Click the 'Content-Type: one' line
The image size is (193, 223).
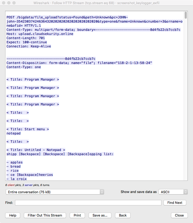click(x=24, y=67)
